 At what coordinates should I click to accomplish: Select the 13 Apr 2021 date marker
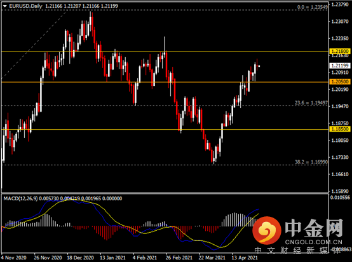pos(245,258)
